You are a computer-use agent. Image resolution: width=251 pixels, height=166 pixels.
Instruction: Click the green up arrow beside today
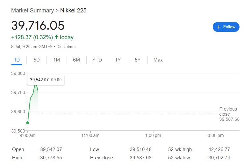click(x=56, y=37)
